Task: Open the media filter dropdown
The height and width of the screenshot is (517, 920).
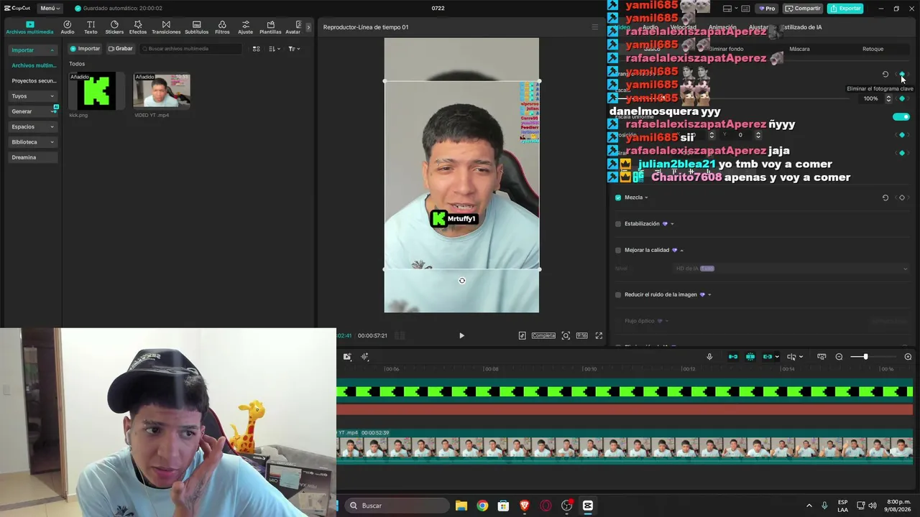Action: (x=294, y=49)
